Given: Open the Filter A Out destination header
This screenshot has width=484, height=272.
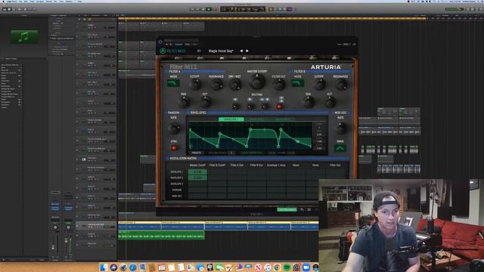Looking at the screenshot, I should tap(237, 165).
